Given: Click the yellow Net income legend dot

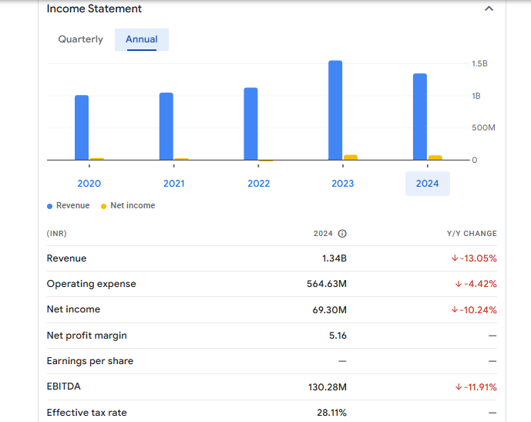Looking at the screenshot, I should (x=104, y=206).
